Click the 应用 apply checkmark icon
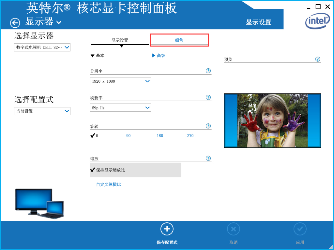This screenshot has width=334, height=250. [x=300, y=229]
